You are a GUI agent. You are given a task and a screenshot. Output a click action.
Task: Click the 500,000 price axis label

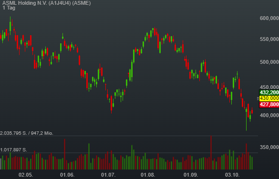pyautogui.click(x=269, y=62)
